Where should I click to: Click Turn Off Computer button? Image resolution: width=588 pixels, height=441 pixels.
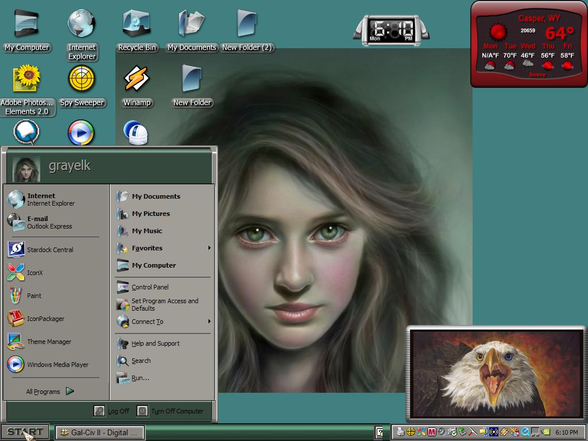(170, 411)
